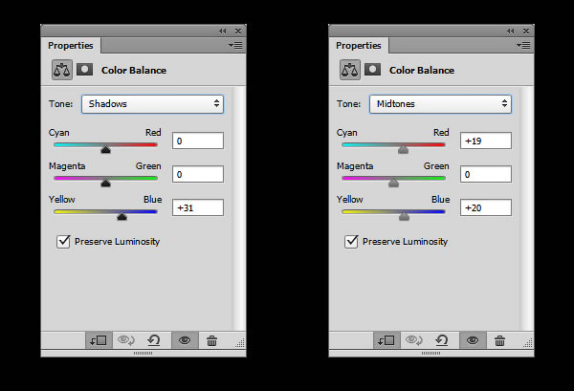Screen dimensions: 574x391
Task: Reset adjustment defaults in Shadows panel
Action: (154, 341)
